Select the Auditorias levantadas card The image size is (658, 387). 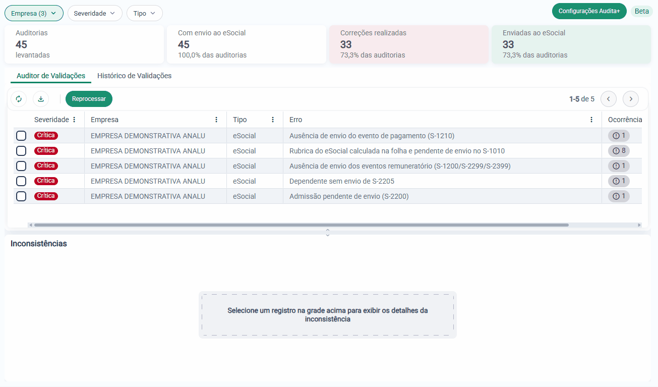tap(84, 44)
